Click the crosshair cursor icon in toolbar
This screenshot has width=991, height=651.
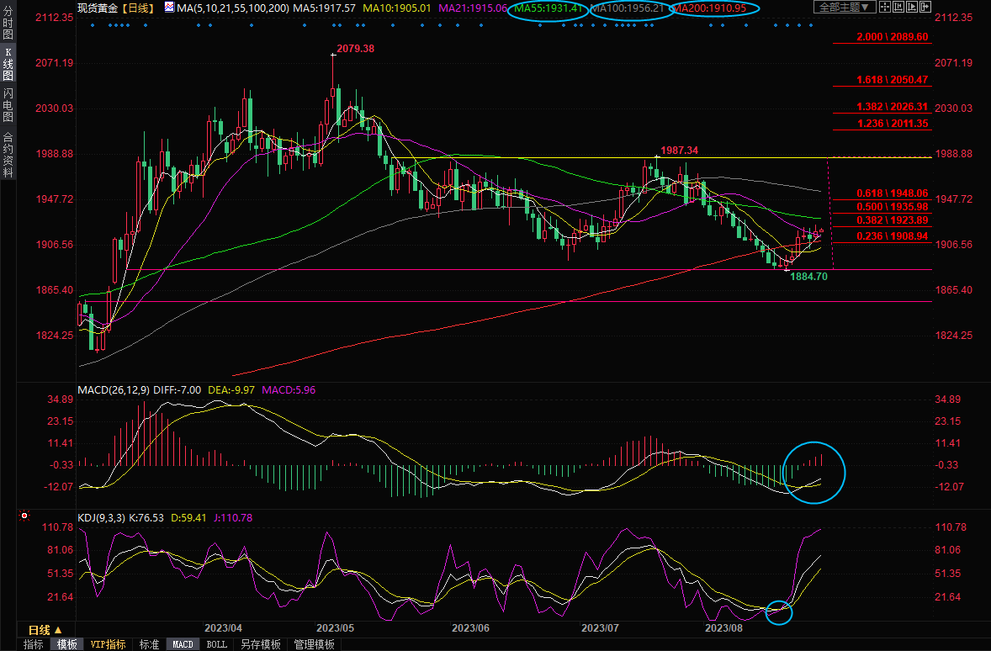click(885, 8)
